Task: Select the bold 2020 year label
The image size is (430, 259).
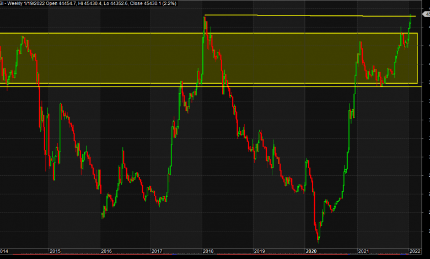Action: (x=311, y=251)
